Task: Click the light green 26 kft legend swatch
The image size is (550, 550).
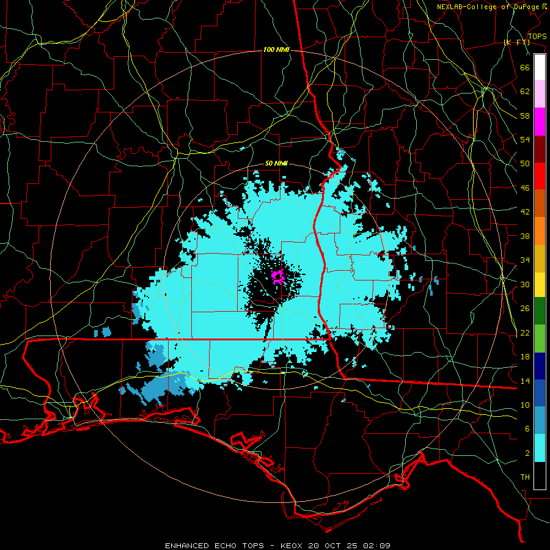Action: tap(540, 339)
